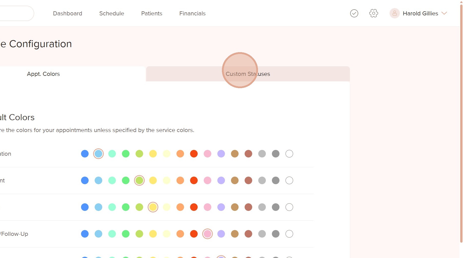The width and height of the screenshot is (463, 258).
Task: Click selected lime swatch in the 'nt' row
Action: pyautogui.click(x=139, y=180)
